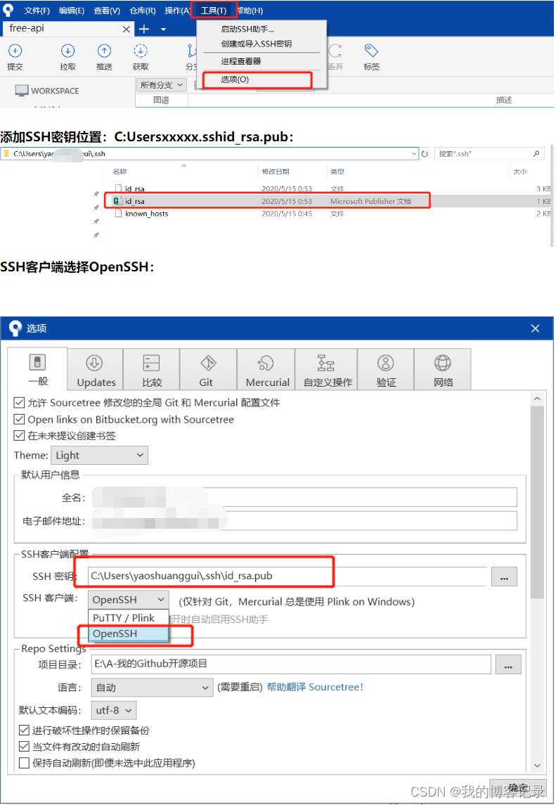The width and height of the screenshot is (556, 805).
Task: Browse for 项目目录 with ... button
Action: click(x=508, y=664)
